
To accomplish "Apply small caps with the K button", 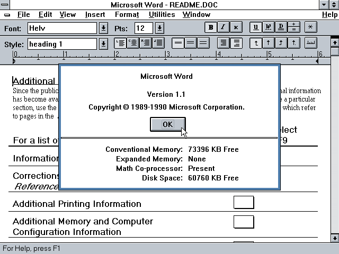I will pyautogui.click(x=236, y=28).
